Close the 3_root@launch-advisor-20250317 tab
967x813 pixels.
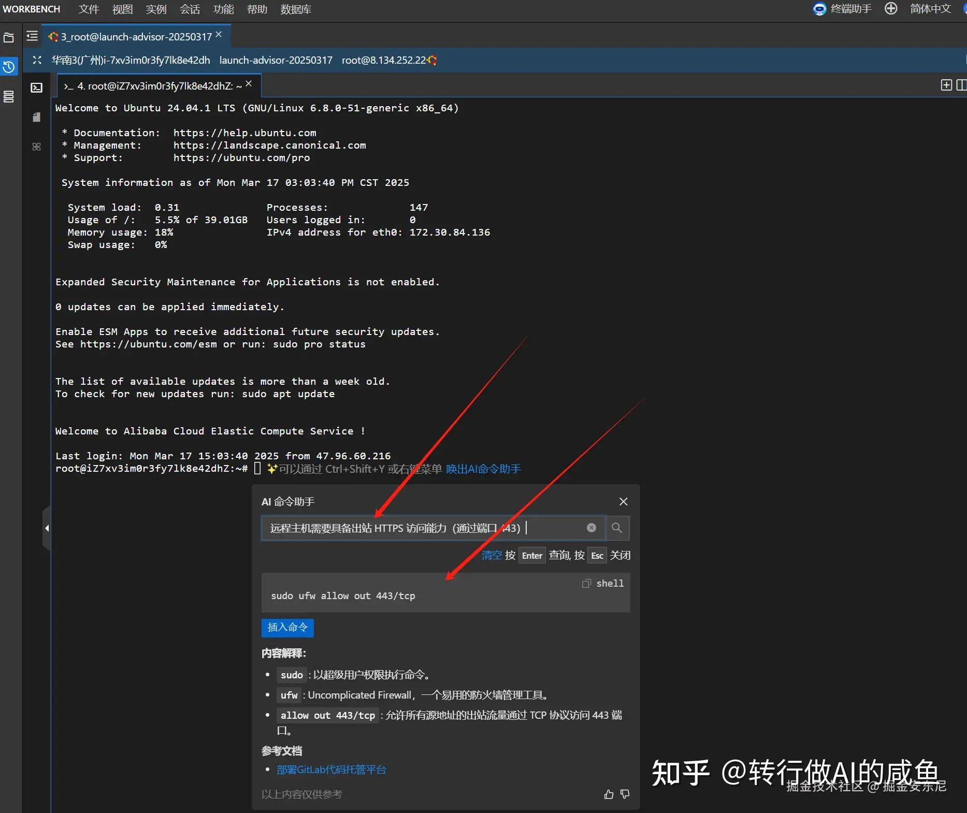coord(219,34)
